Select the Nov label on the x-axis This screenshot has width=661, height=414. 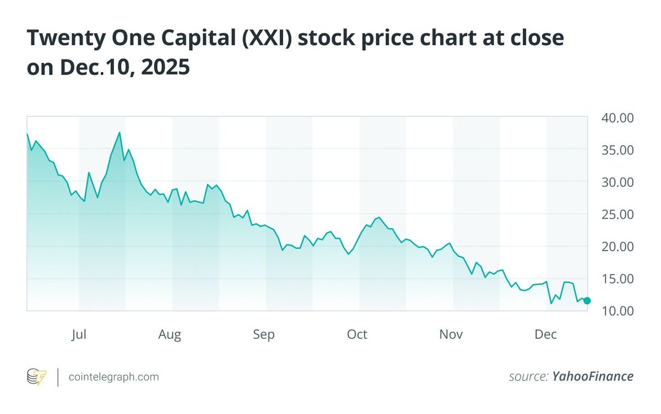click(x=451, y=335)
